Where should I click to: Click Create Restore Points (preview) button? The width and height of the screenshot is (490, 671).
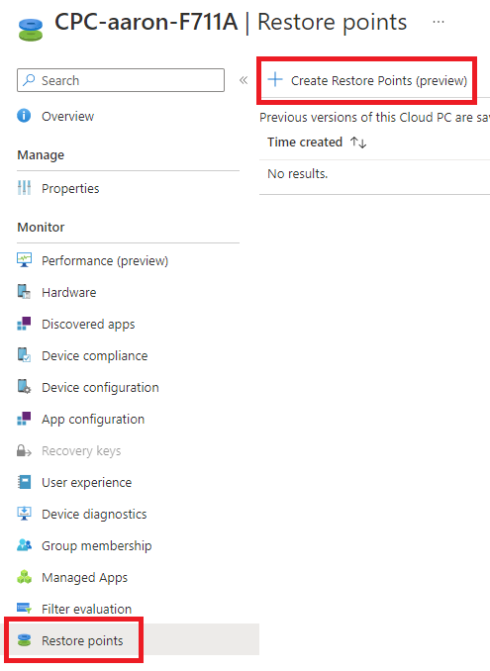[367, 80]
